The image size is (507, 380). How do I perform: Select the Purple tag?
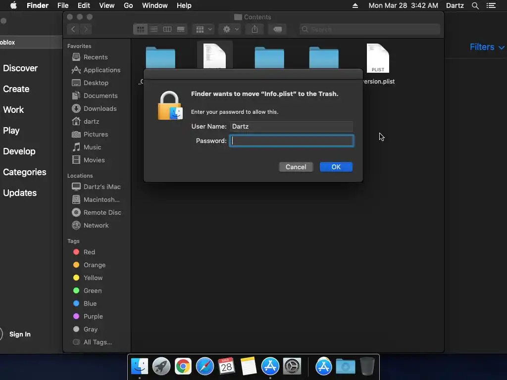pos(88,316)
